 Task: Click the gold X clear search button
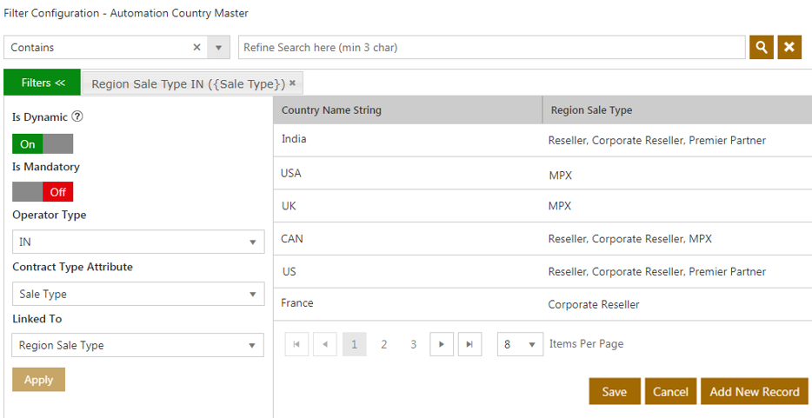tap(789, 48)
